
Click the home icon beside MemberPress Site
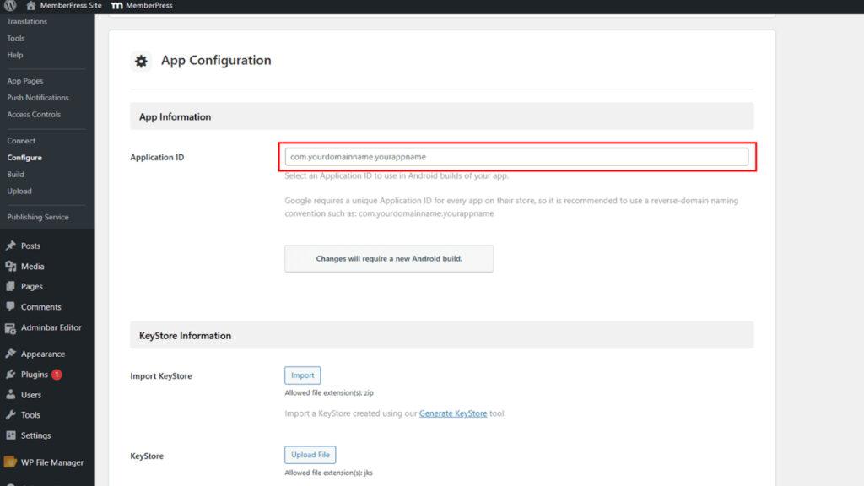click(31, 6)
